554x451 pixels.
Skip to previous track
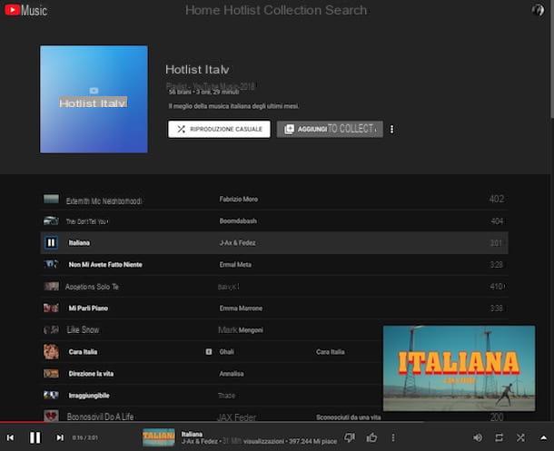(11, 437)
